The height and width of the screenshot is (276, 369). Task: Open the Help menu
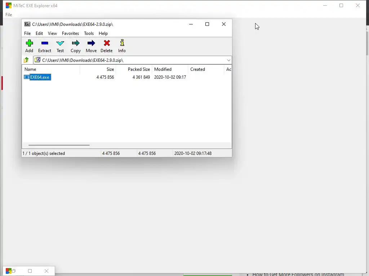tap(103, 33)
